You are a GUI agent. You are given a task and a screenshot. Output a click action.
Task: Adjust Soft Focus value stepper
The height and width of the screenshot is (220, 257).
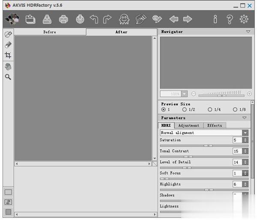point(245,173)
